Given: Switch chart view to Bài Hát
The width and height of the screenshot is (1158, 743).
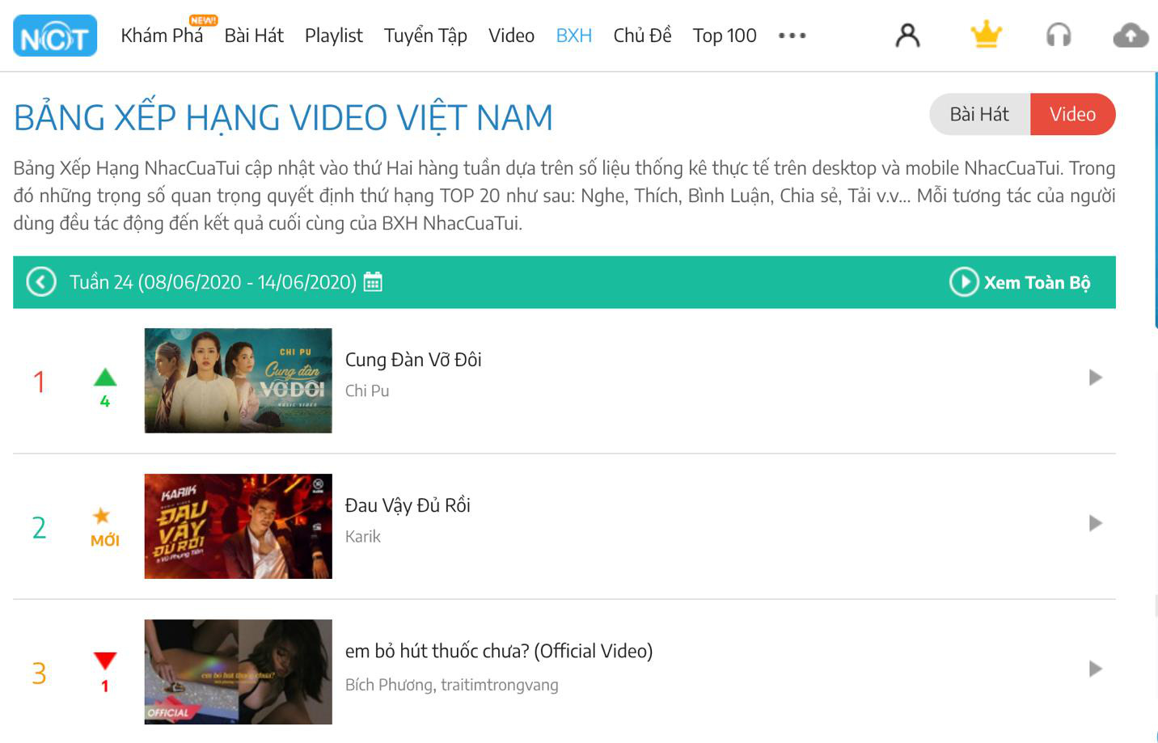Looking at the screenshot, I should coord(980,114).
